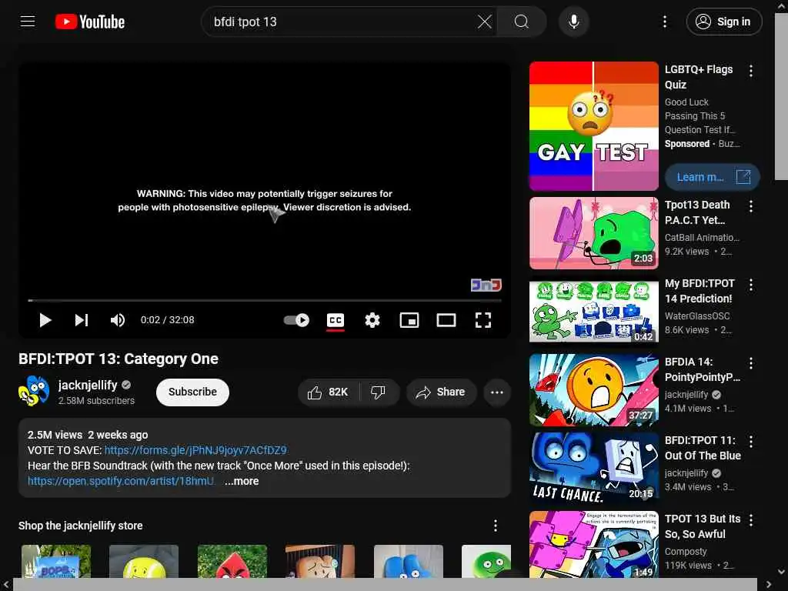Click the BFDIA 14: PointyPointyP... title
The height and width of the screenshot is (591, 788).
702,369
